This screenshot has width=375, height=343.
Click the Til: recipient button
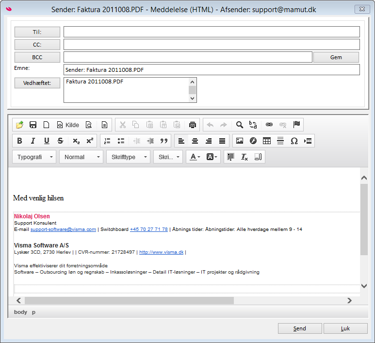coord(37,32)
